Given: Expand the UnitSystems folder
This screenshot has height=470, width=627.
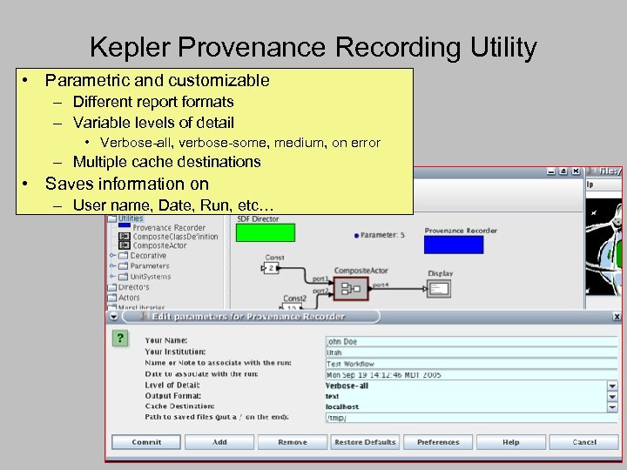Looking at the screenshot, I should 112,276.
